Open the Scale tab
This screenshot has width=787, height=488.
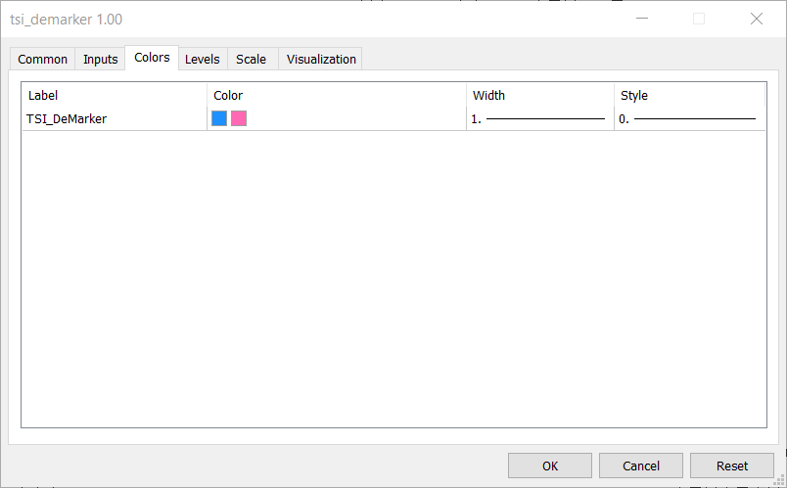tap(251, 60)
